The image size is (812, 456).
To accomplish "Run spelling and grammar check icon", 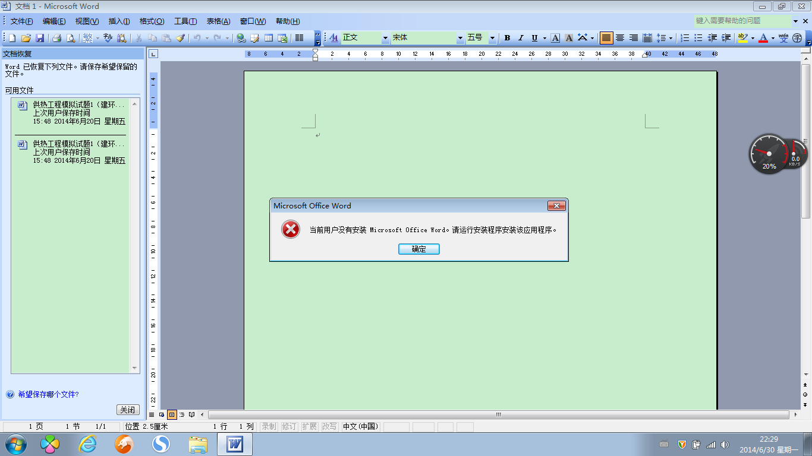I will [x=108, y=38].
